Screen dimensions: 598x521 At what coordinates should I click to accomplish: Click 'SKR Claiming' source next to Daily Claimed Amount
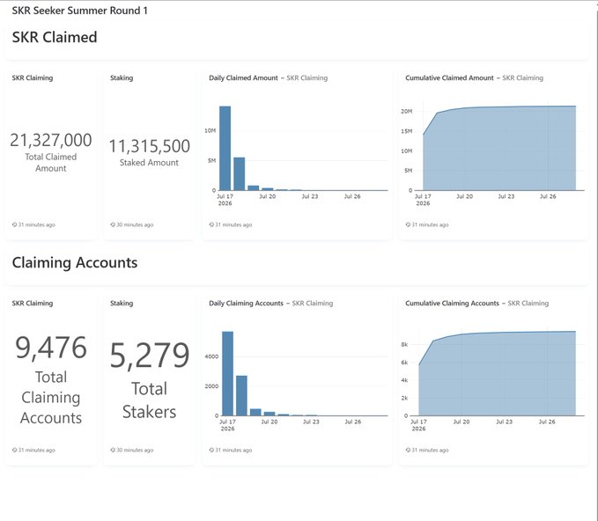click(307, 78)
